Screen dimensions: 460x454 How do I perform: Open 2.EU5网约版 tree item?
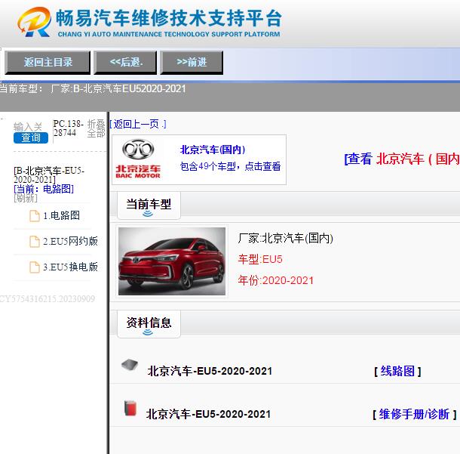(x=70, y=241)
